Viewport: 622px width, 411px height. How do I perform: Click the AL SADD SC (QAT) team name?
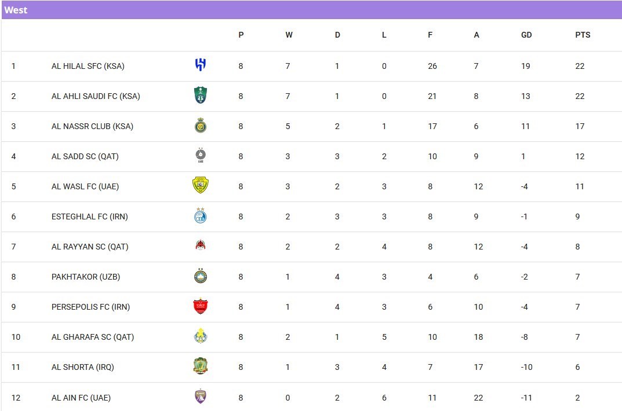click(85, 156)
